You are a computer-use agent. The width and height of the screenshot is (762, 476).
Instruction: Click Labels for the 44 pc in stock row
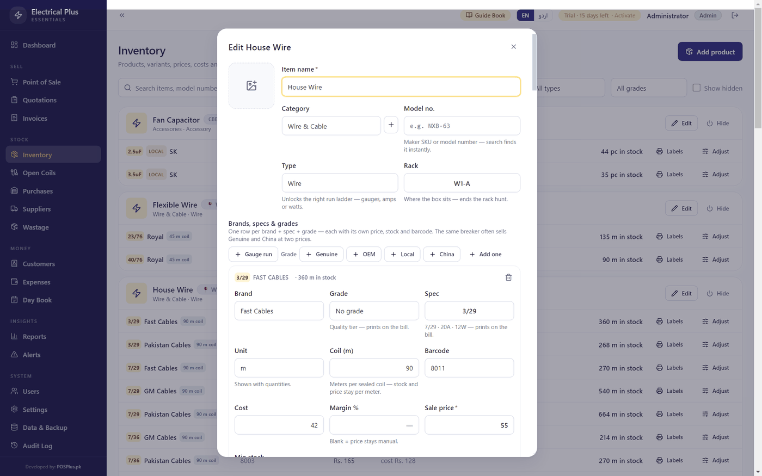[x=669, y=151]
